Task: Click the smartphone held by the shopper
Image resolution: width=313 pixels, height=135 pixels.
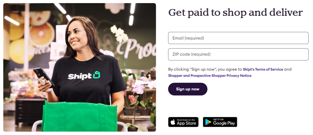Action: tap(44, 76)
